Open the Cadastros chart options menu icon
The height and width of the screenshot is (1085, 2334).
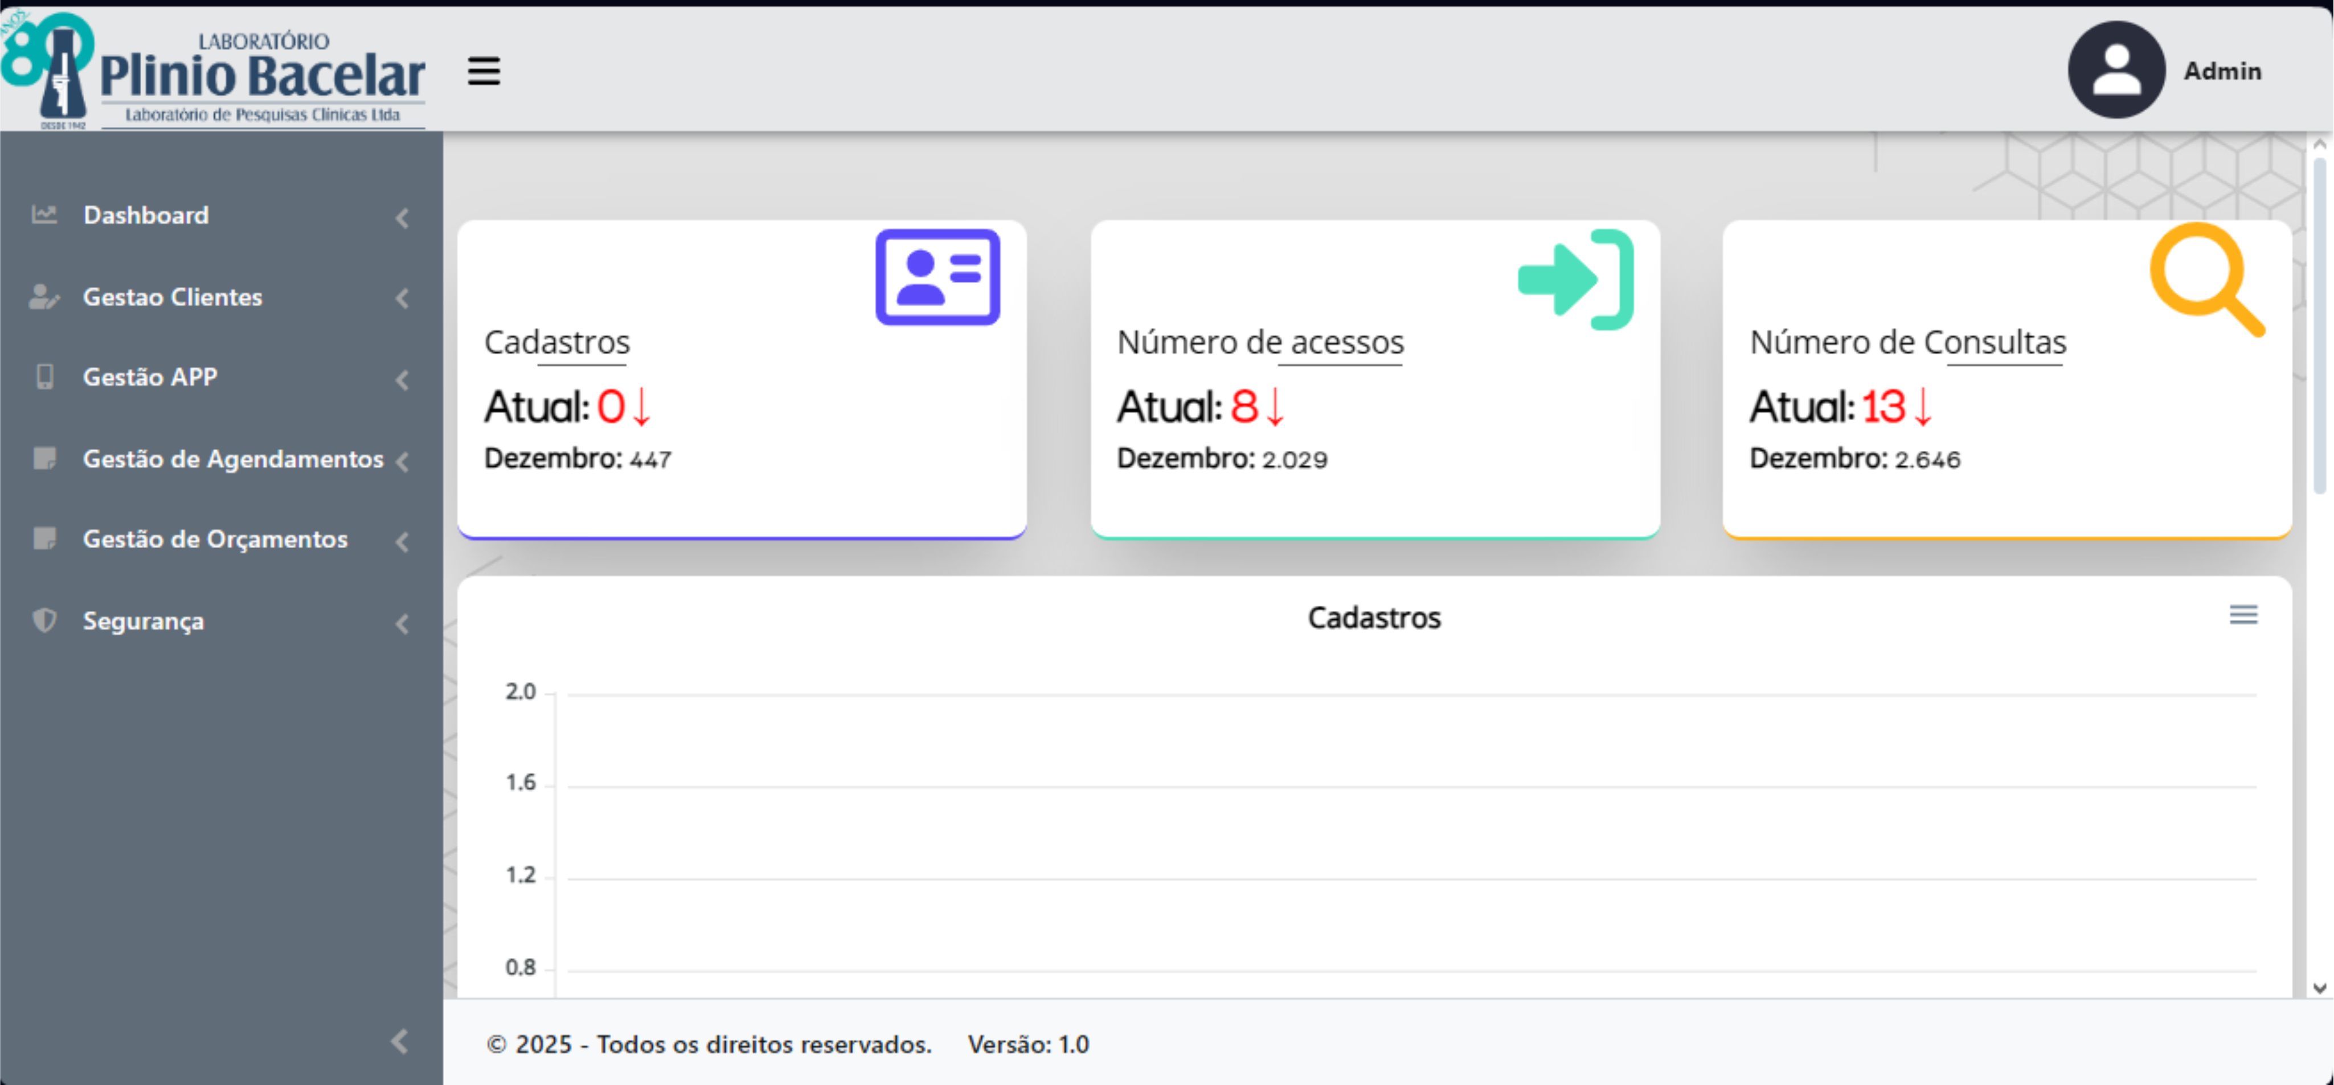coord(2243,616)
